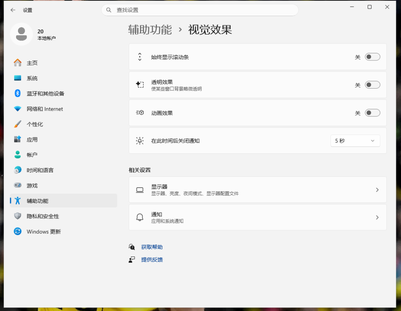
Task: Select Windows 更新 in sidebar
Action: point(63,232)
